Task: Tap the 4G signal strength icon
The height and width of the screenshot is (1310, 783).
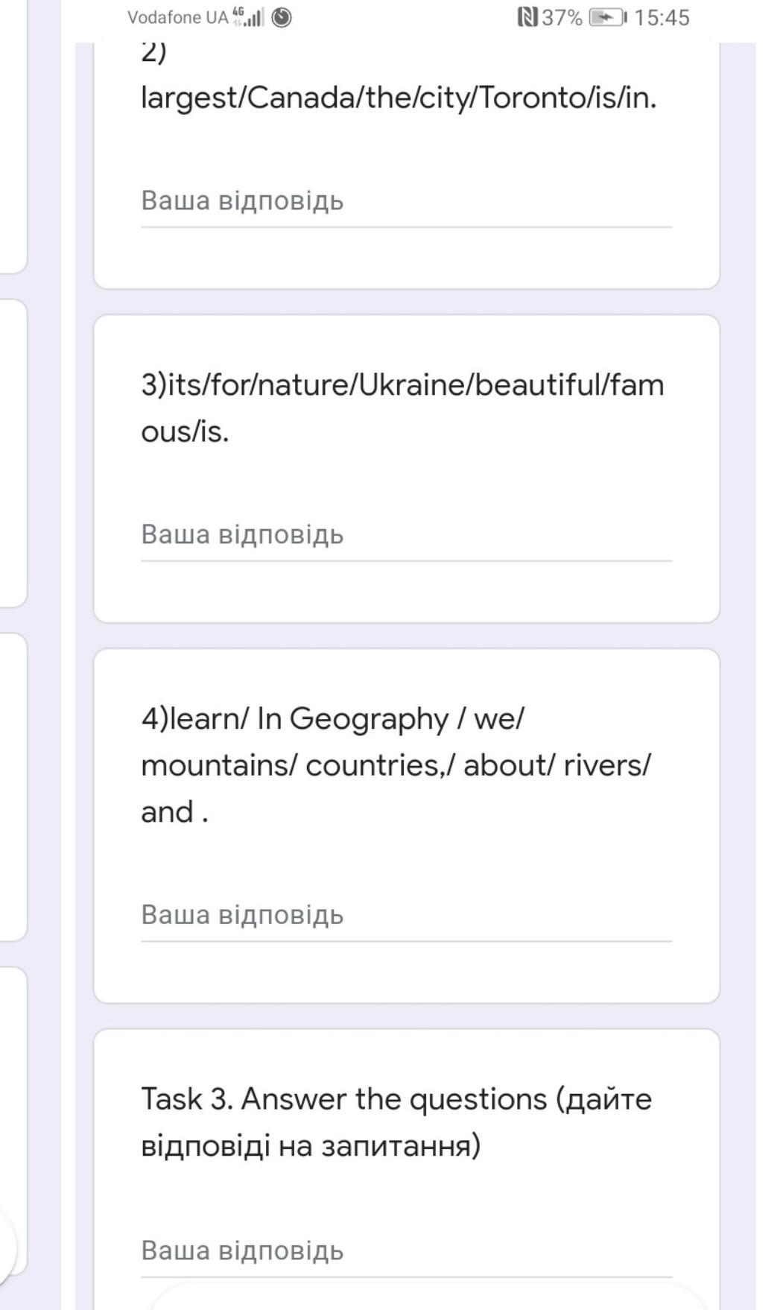Action: [248, 16]
